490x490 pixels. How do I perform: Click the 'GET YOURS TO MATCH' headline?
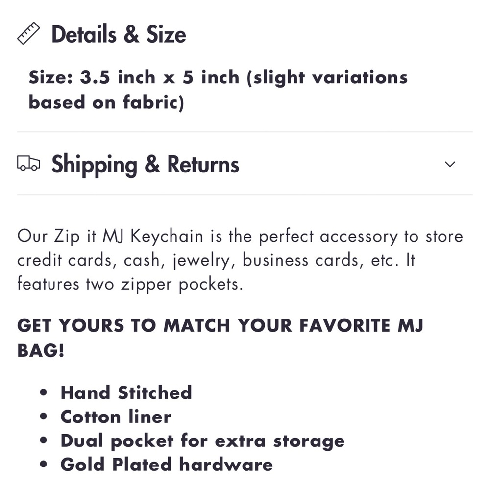220,326
